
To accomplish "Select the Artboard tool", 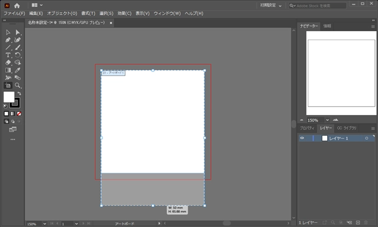I will [x=8, y=85].
